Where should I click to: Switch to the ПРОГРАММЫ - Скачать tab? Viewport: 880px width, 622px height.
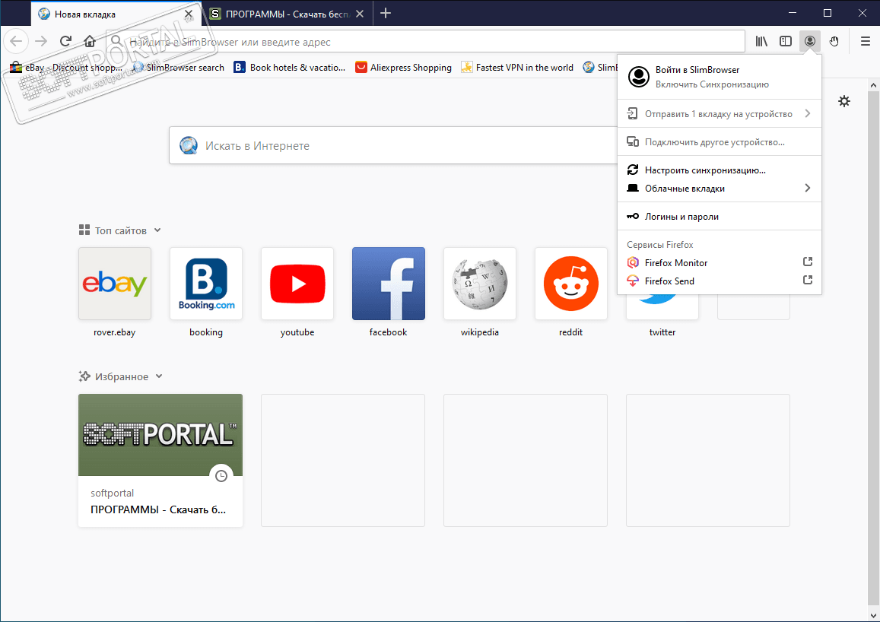click(x=287, y=14)
